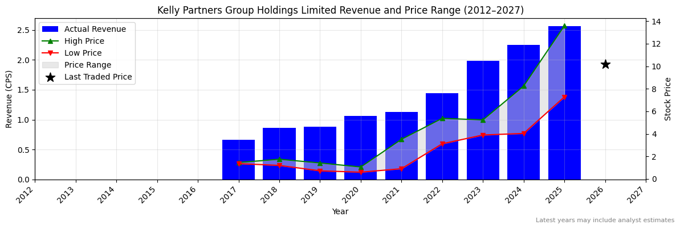Click the Actual Revenue blue legend swatch

point(50,29)
